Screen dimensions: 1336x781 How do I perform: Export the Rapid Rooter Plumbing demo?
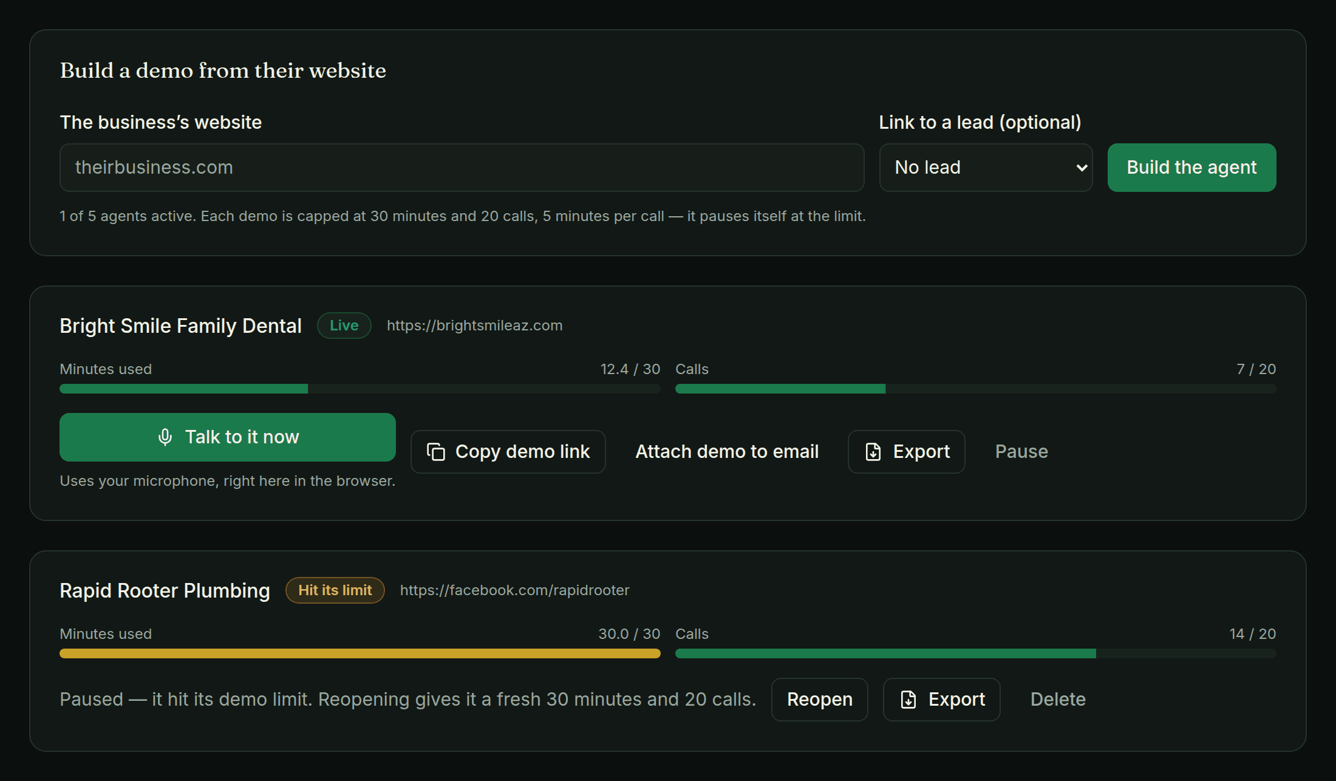tap(942, 700)
